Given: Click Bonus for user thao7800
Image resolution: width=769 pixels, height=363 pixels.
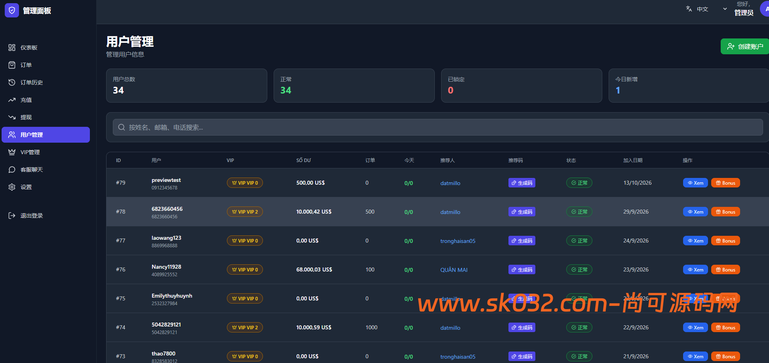Looking at the screenshot, I should coord(725,356).
